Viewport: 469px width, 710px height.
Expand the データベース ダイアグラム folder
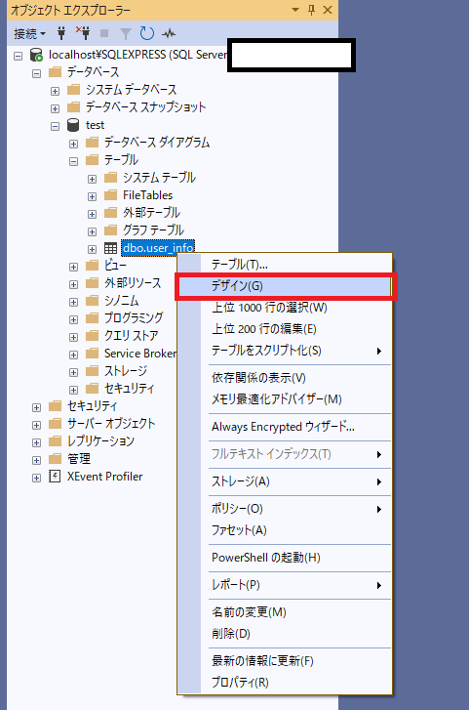click(x=74, y=144)
